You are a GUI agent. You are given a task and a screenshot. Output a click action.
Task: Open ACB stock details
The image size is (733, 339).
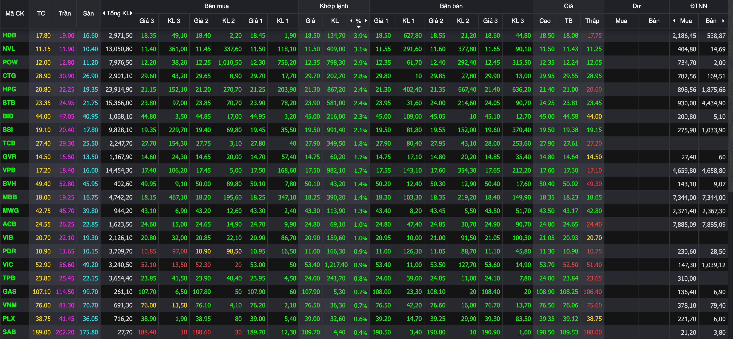click(9, 224)
